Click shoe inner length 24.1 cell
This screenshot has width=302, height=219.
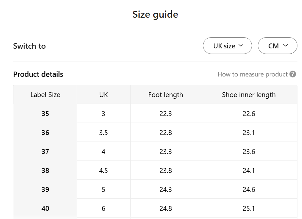pyautogui.click(x=249, y=171)
